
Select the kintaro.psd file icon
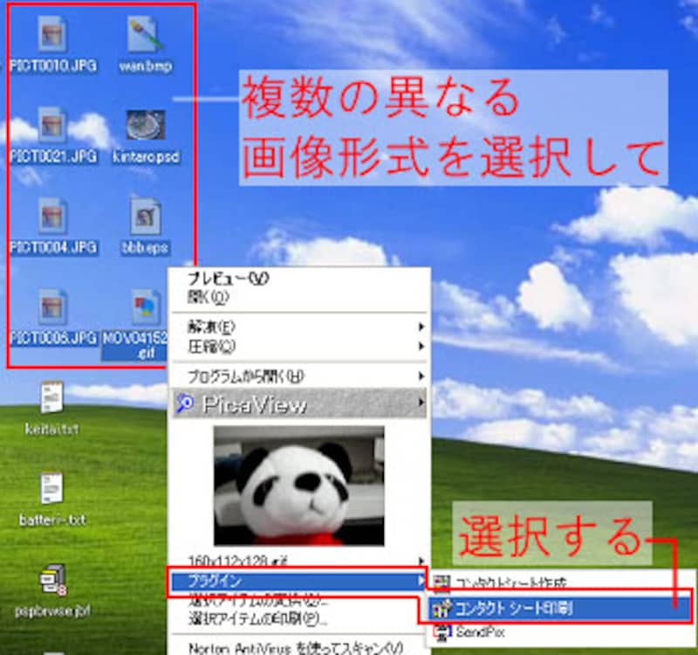[x=146, y=125]
